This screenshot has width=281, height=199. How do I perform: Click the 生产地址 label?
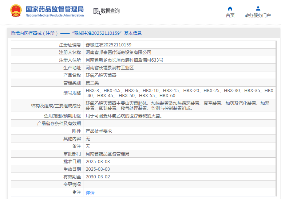(72, 68)
